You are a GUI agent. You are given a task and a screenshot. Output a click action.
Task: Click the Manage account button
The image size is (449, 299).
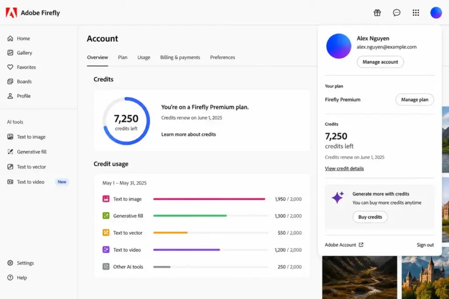click(x=380, y=62)
